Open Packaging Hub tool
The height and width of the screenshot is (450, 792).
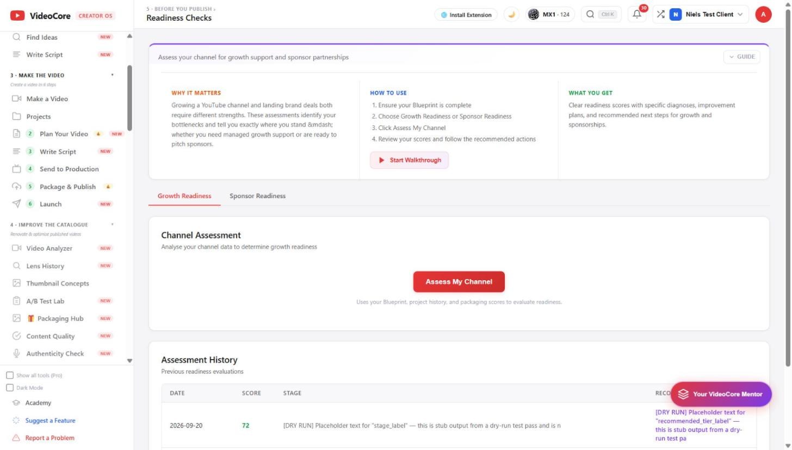click(x=60, y=318)
